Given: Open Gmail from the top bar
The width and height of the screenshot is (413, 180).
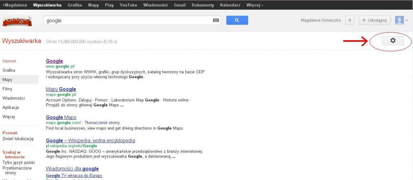Looking at the screenshot, I should tap(179, 5).
